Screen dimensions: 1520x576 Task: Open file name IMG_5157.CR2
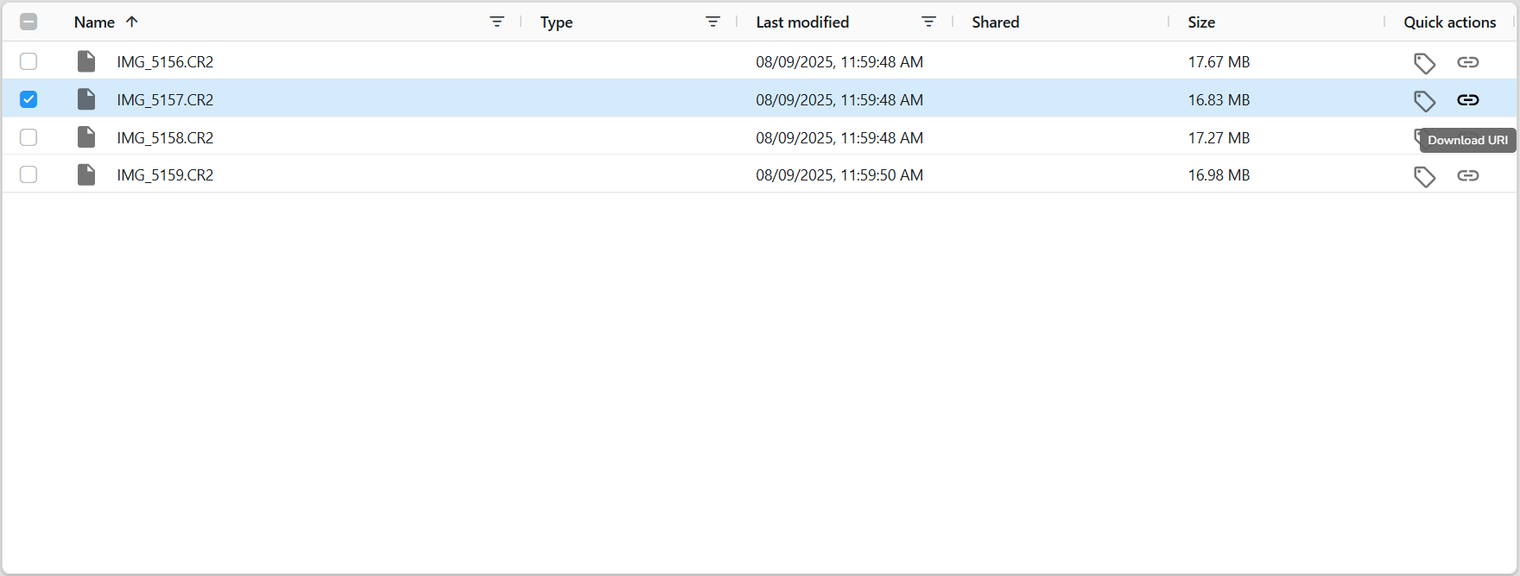point(165,100)
